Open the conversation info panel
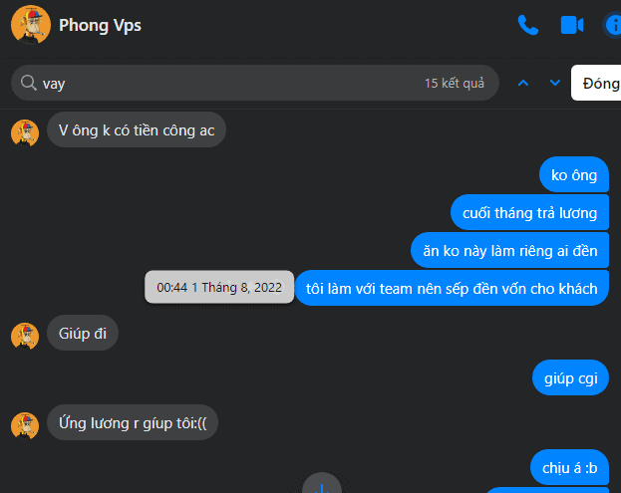This screenshot has width=621, height=493. point(613,25)
